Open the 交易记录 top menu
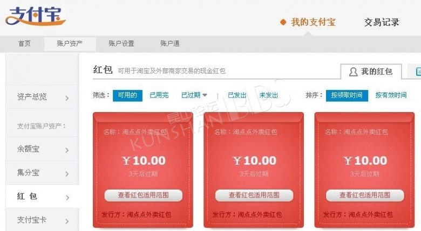Screen dimensions: 421x231 [x=382, y=22]
